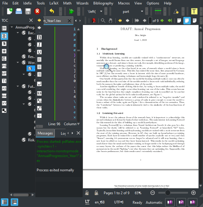Insert display math with the $$ icon
Screen dimensions: 203x207
pyautogui.click(x=39, y=93)
